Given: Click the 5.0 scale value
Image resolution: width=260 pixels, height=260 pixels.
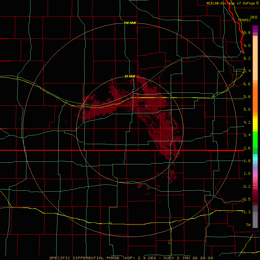Looking at the screenshot, I should [247, 109].
